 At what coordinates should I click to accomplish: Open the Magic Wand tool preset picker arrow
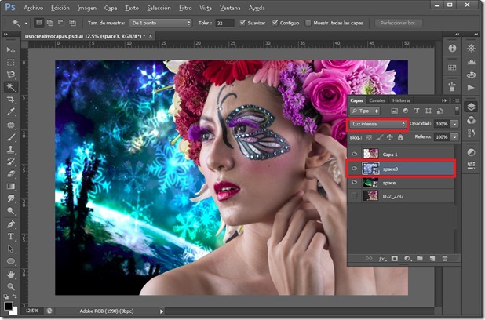pos(26,24)
